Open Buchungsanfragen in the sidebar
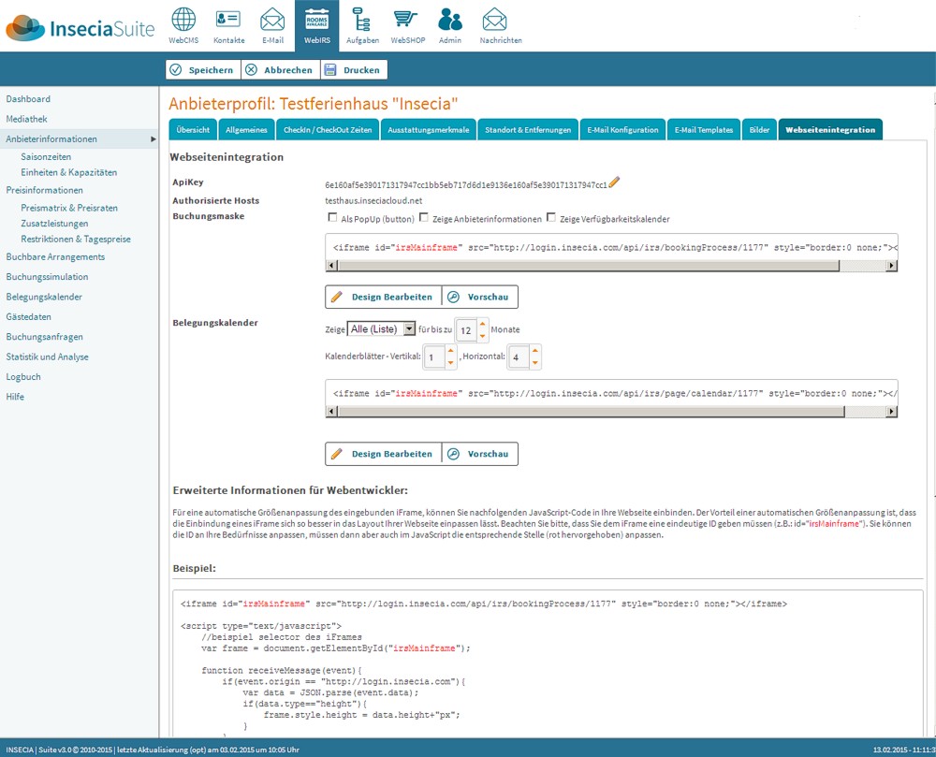 44,337
